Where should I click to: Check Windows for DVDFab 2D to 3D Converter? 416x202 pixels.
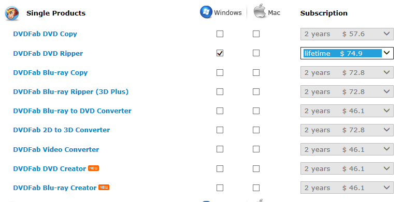click(x=220, y=130)
